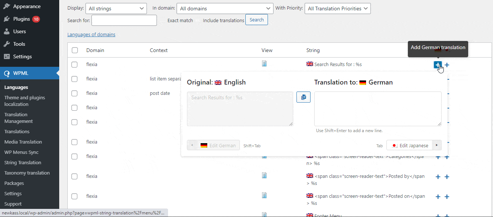Click 'flexia' domain in Search Results row
493x217 pixels.
click(92, 64)
